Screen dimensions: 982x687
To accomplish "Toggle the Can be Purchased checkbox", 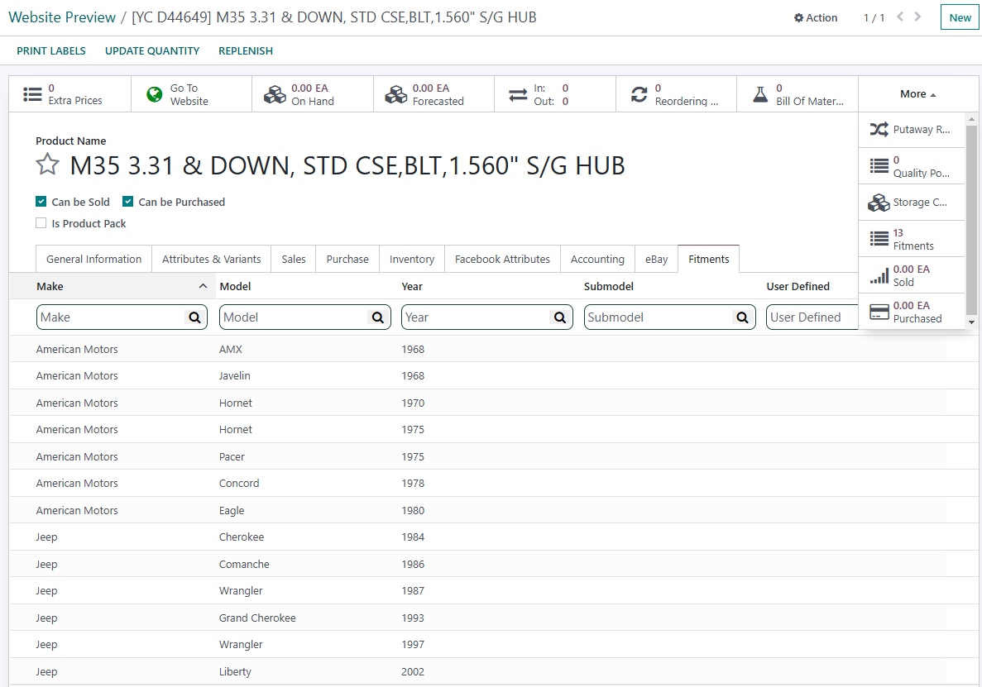I will pyautogui.click(x=128, y=202).
